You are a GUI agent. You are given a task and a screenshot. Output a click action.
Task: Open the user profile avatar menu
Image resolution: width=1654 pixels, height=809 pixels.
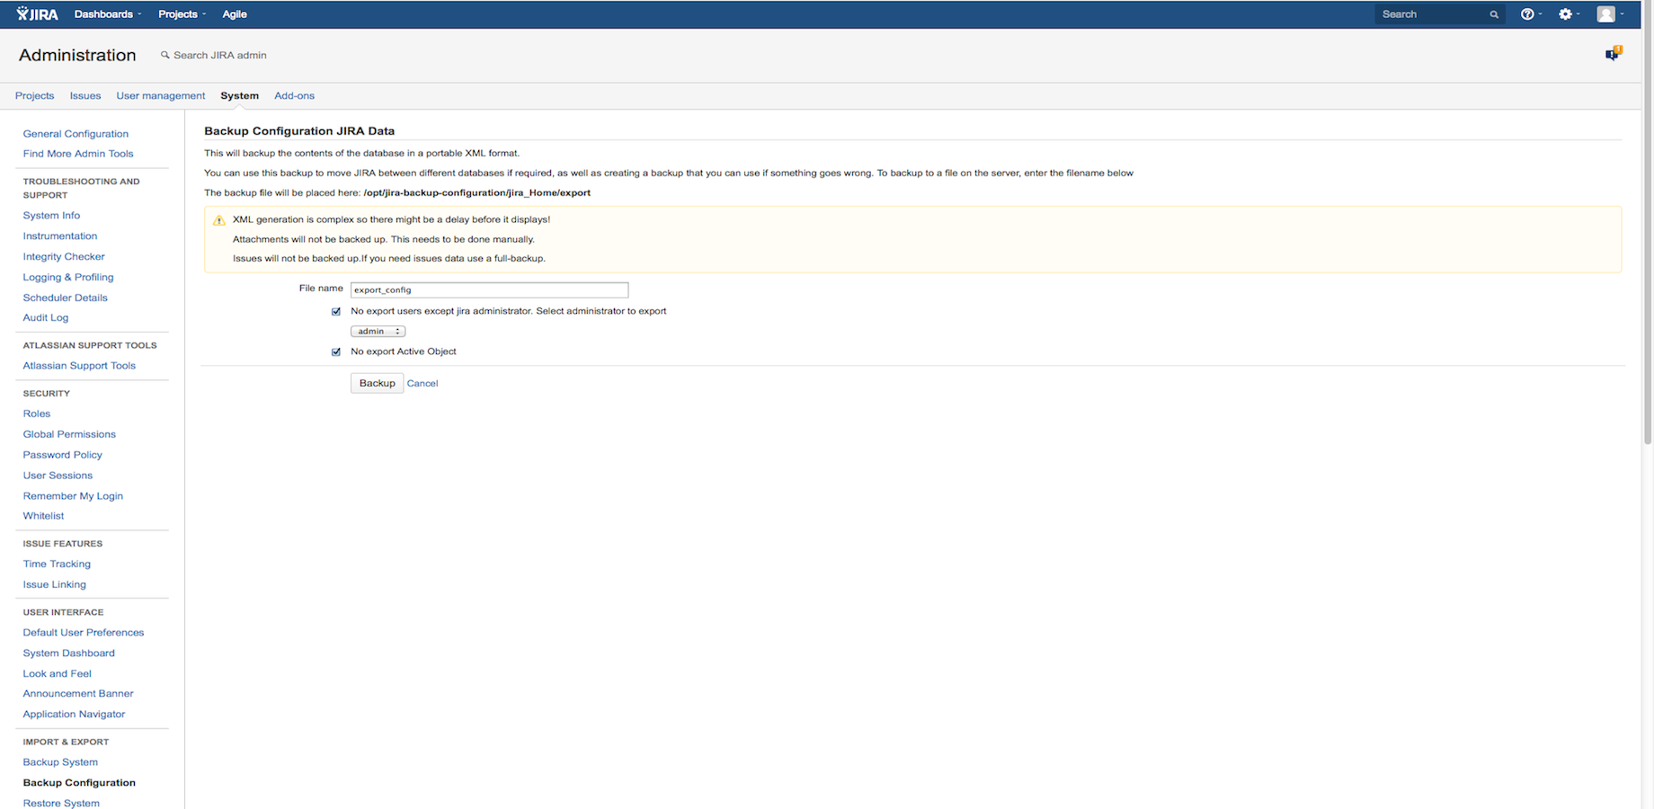(1609, 13)
